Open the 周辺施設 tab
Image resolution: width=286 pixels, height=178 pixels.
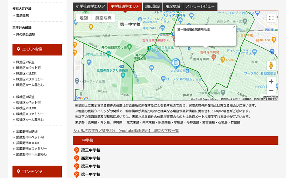[x=152, y=6]
